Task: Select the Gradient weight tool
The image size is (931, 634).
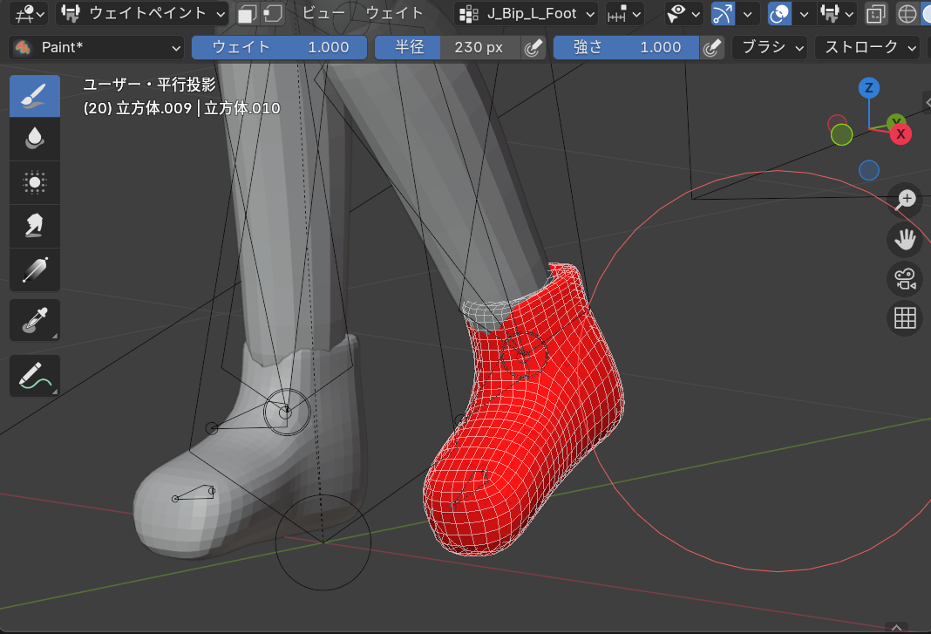Action: [35, 269]
